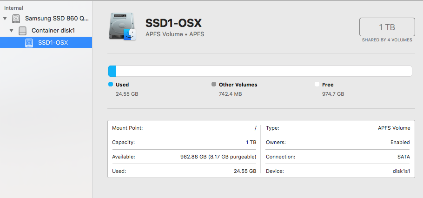Click the white free portion of usage bar
Viewport: 423px width, 198px height.
click(264, 71)
